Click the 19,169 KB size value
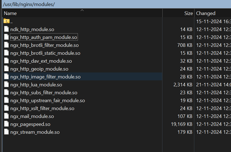The height and width of the screenshot is (152, 231). click(x=182, y=124)
